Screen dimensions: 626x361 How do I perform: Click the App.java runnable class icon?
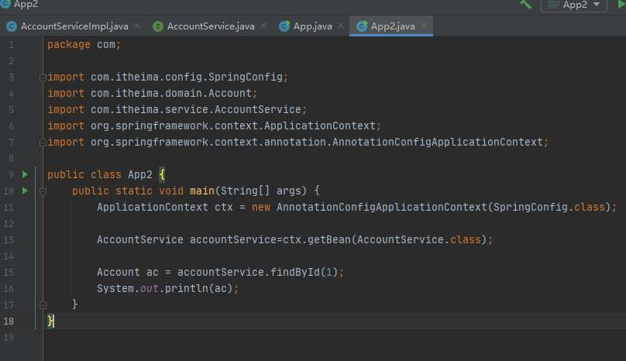tap(284, 26)
